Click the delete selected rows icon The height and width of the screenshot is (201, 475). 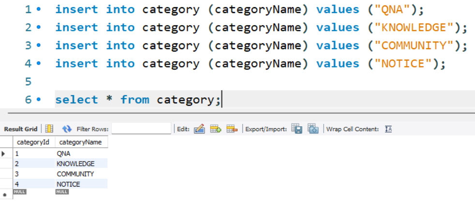point(232,129)
